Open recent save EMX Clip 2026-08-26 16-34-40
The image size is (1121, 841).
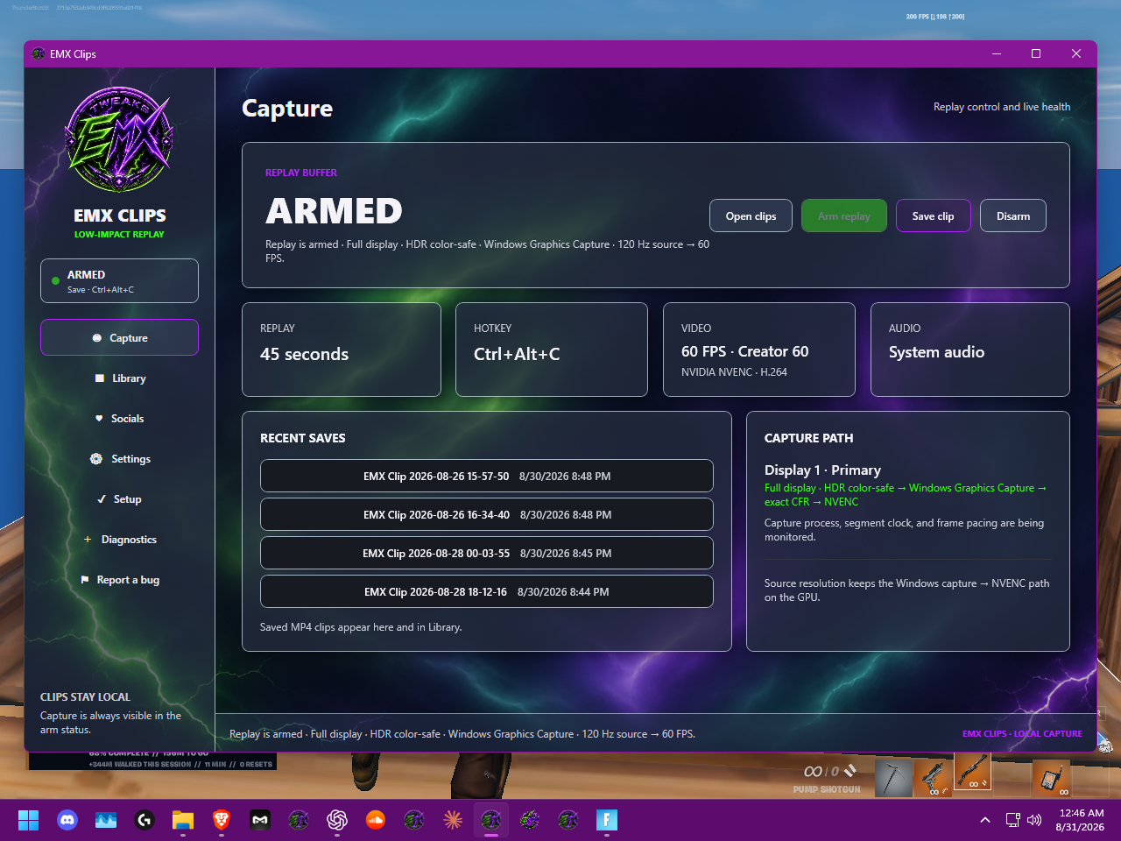(487, 514)
